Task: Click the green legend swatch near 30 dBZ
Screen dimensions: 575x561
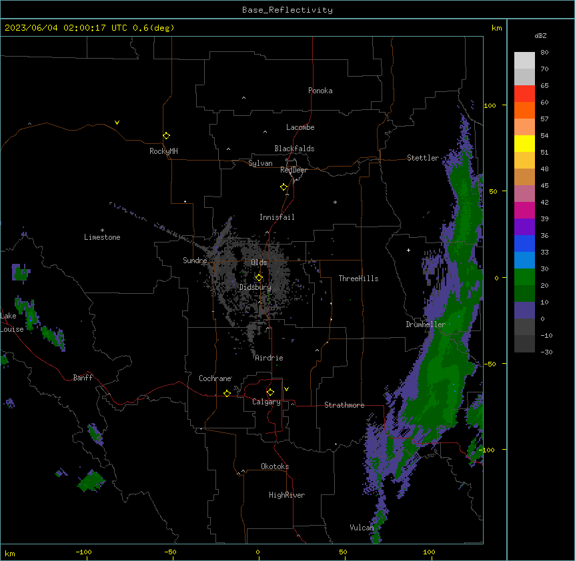Action: (524, 277)
